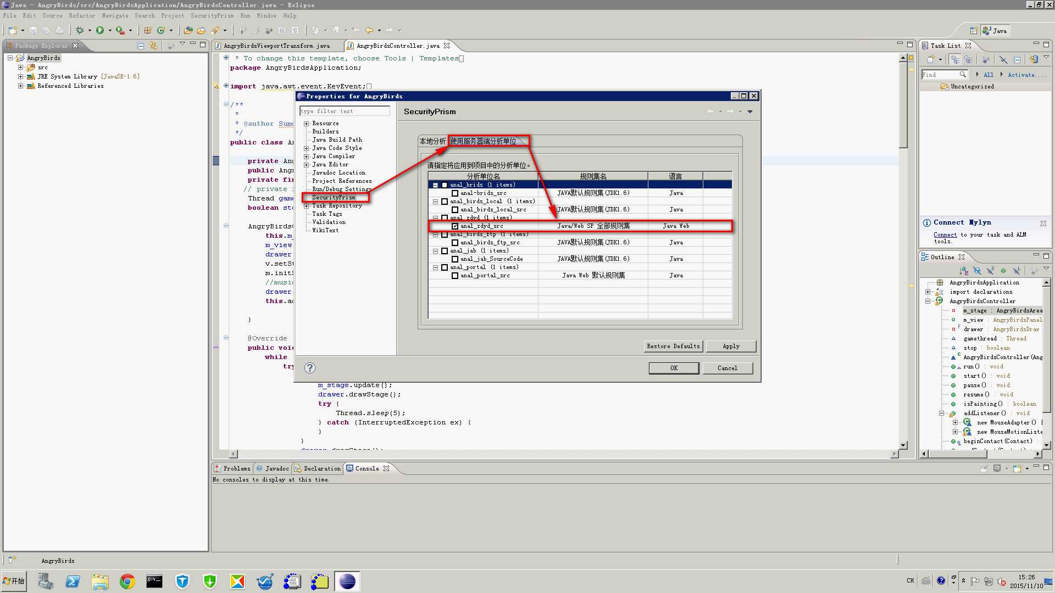
Task: Check the anal_birds_ftp_src checkbox
Action: tap(455, 243)
